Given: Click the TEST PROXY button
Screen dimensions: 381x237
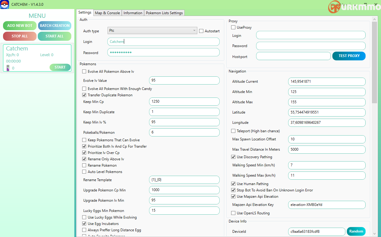Looking at the screenshot, I should pos(349,56).
